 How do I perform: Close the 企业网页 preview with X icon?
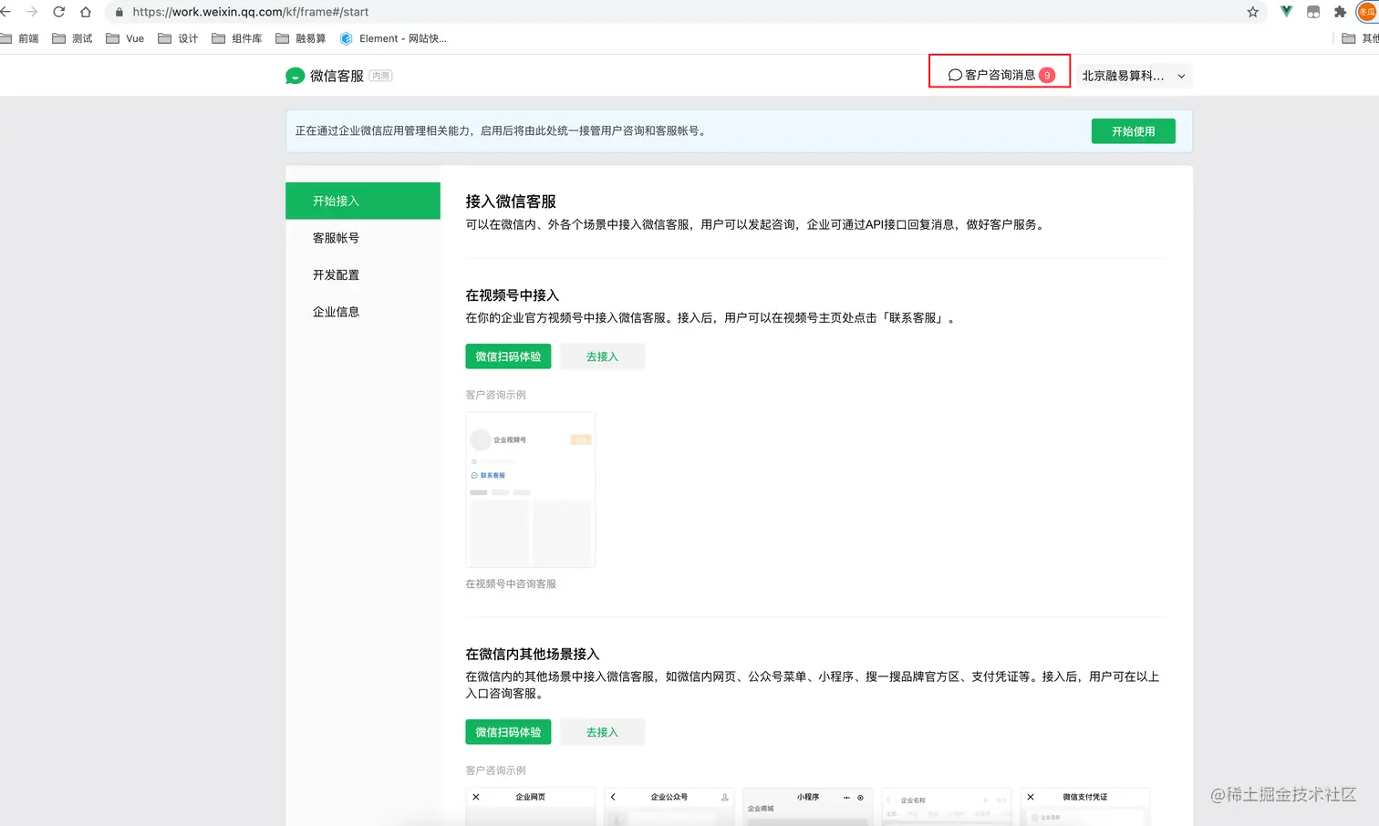476,797
